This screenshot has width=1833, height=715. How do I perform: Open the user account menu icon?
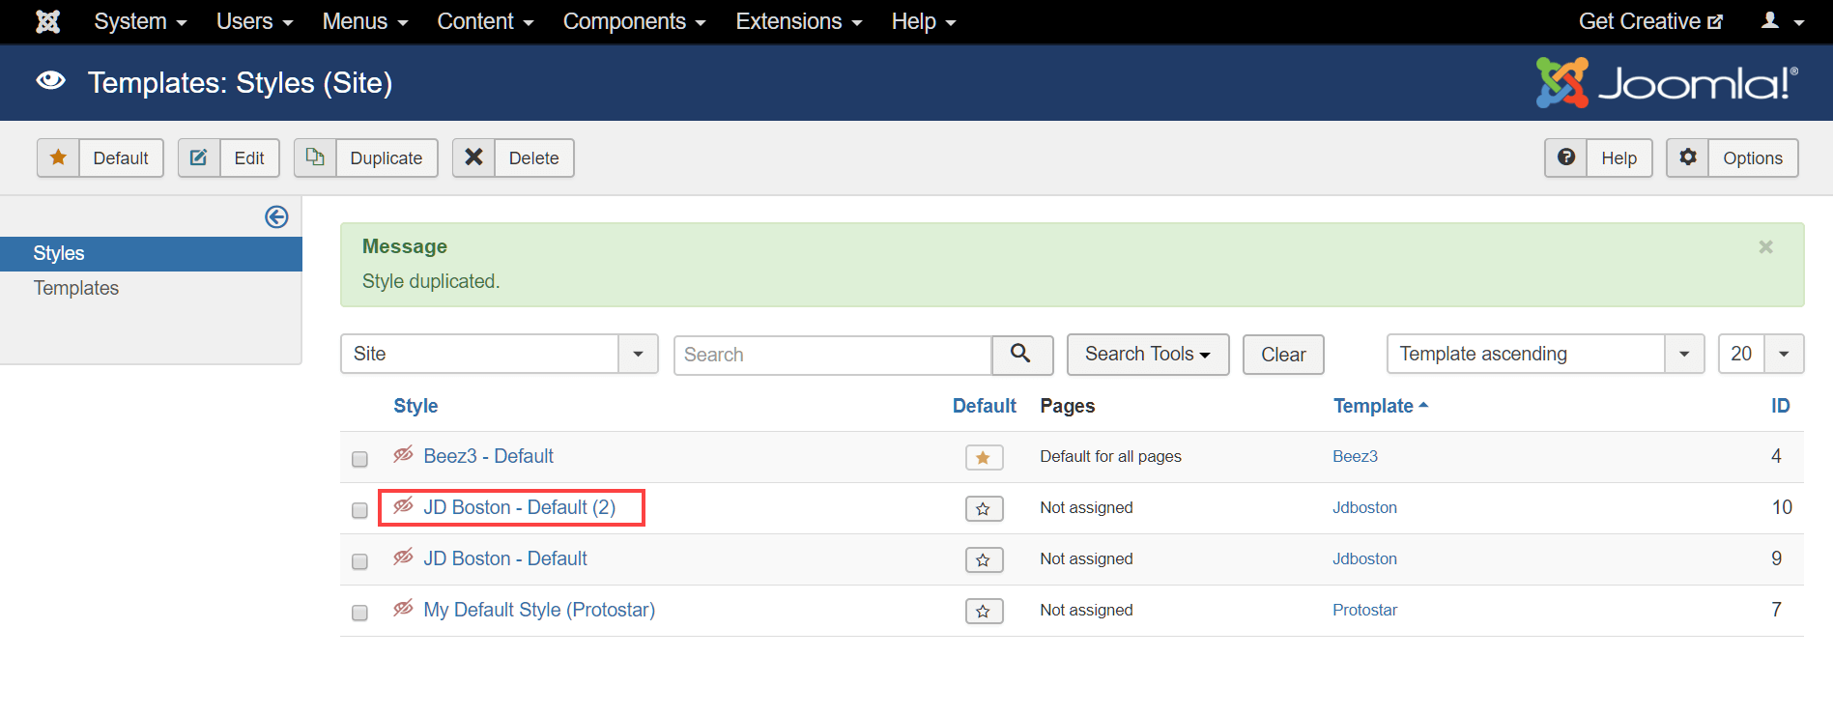pyautogui.click(x=1783, y=21)
